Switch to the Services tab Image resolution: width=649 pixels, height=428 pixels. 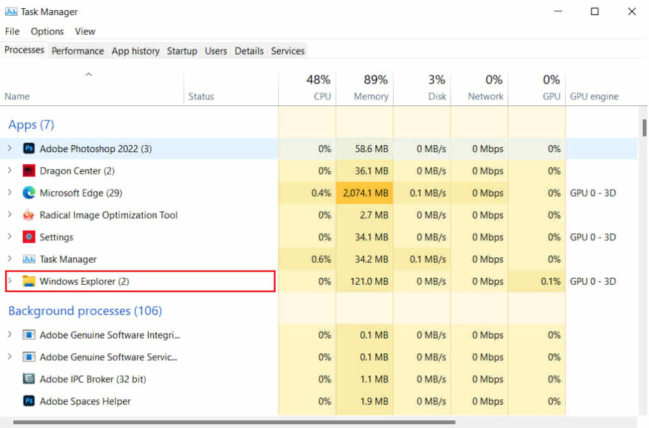point(288,51)
